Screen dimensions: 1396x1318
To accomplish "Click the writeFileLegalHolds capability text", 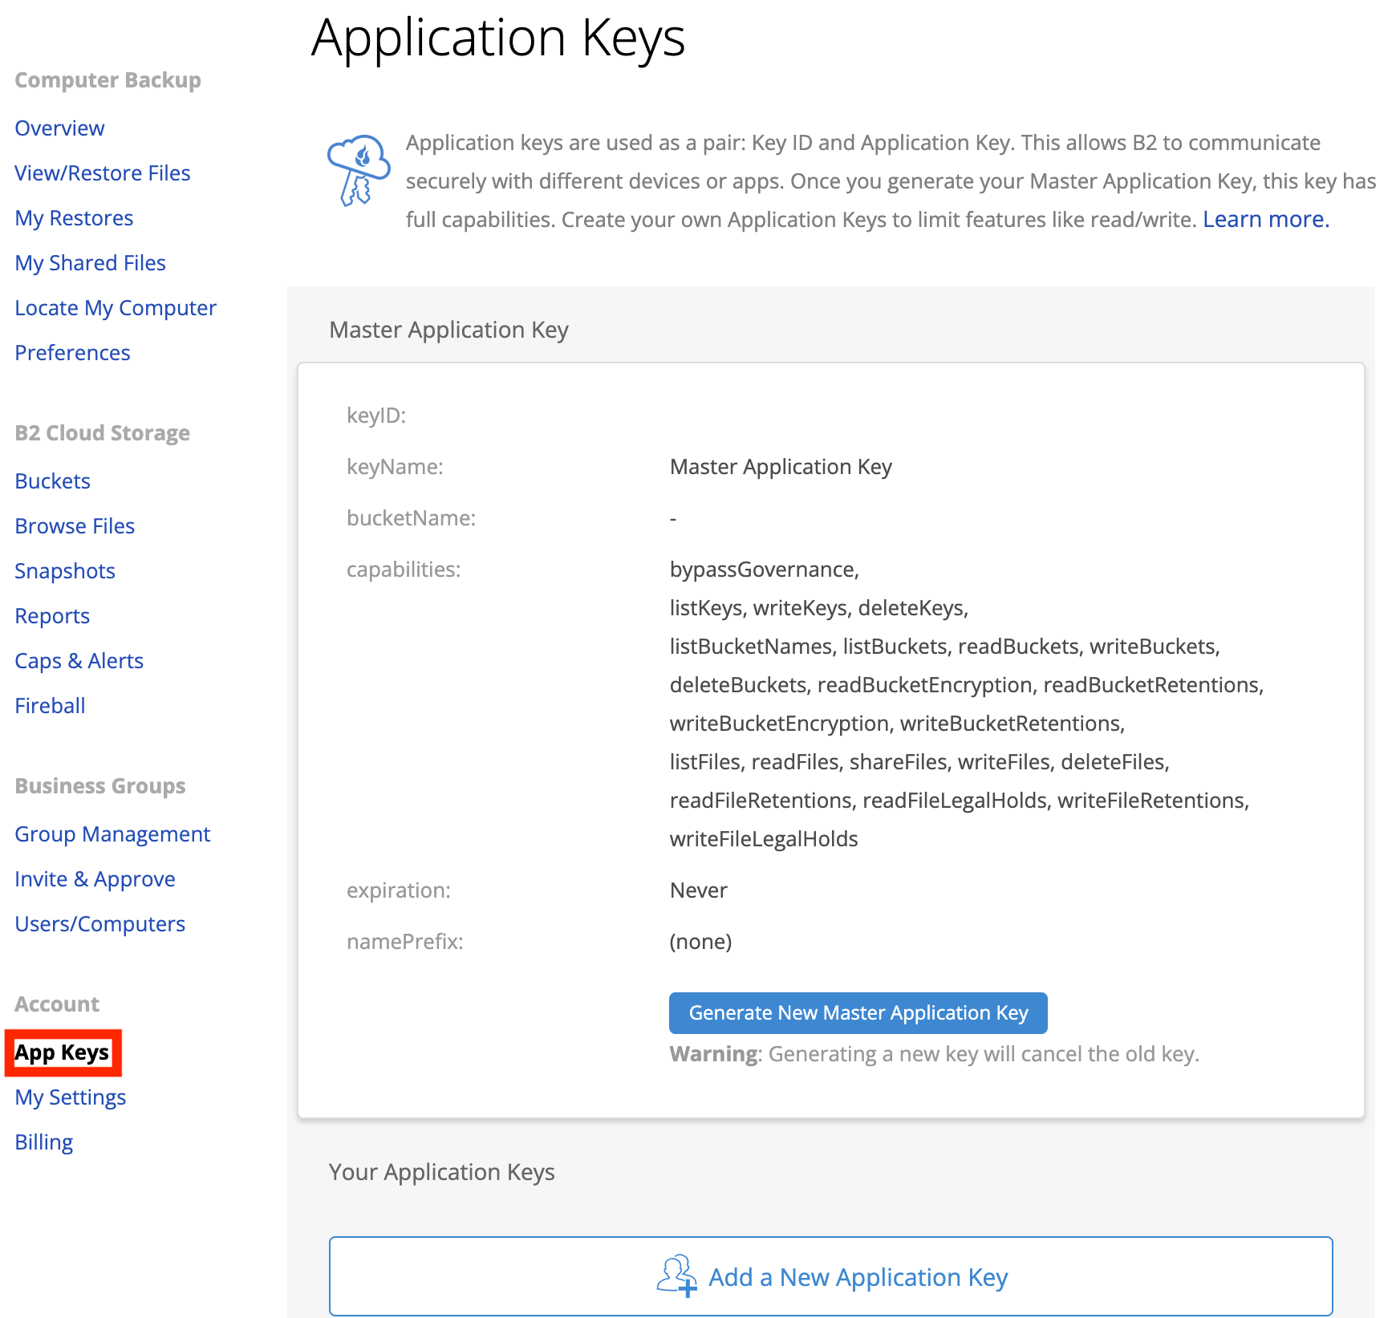I will (x=764, y=839).
